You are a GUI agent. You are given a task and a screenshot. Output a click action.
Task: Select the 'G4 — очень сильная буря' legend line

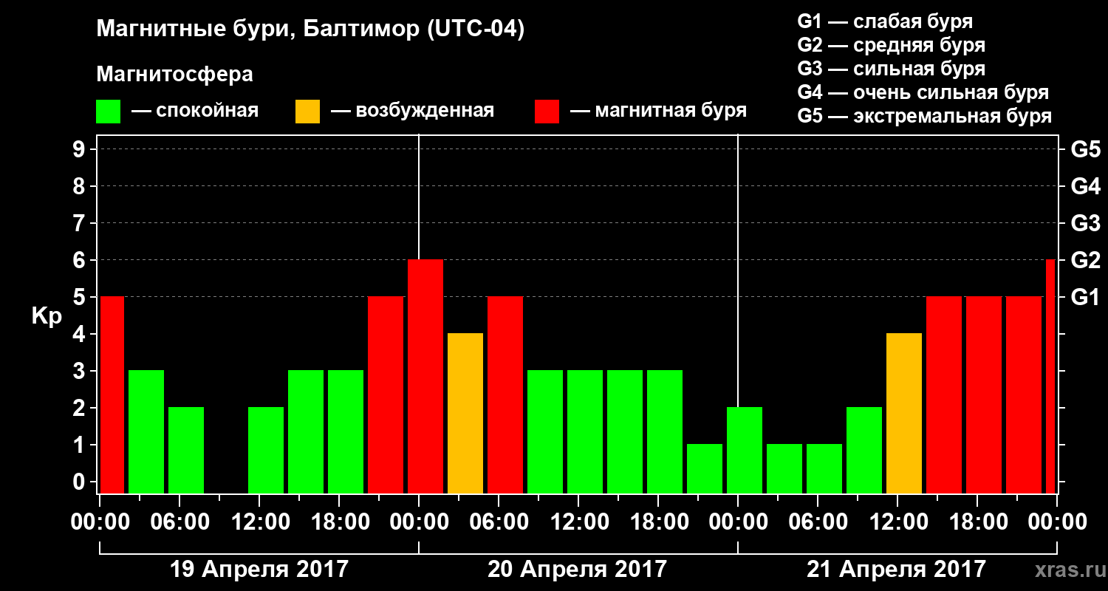923,92
